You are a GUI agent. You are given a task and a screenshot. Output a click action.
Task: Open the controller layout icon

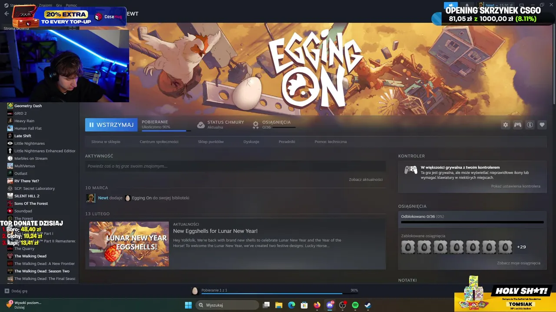[x=518, y=125]
